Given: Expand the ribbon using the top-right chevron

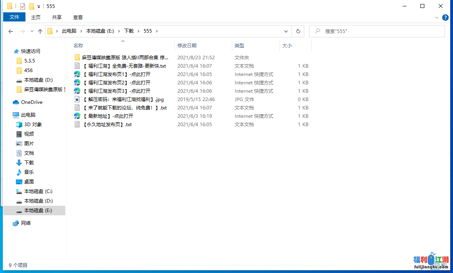Looking at the screenshot, I should click(437, 18).
